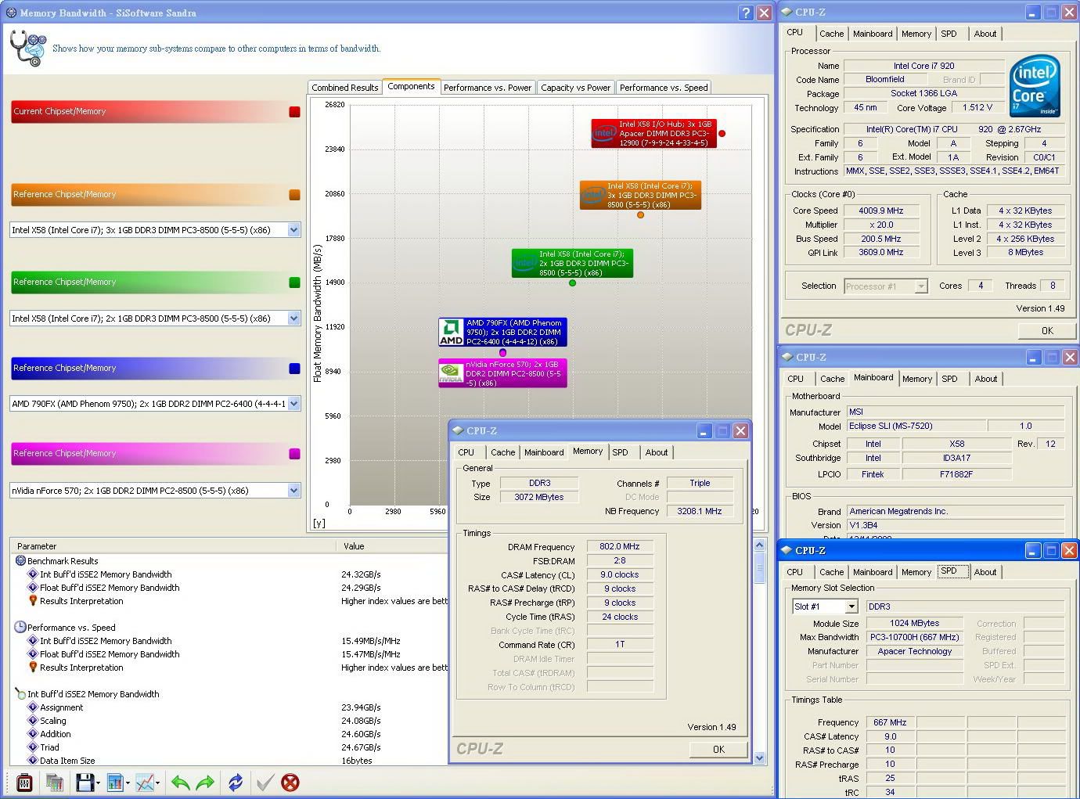Open the About tab in the CPU-Z Mainboard window
Viewport: 1080px width, 799px height.
(986, 379)
